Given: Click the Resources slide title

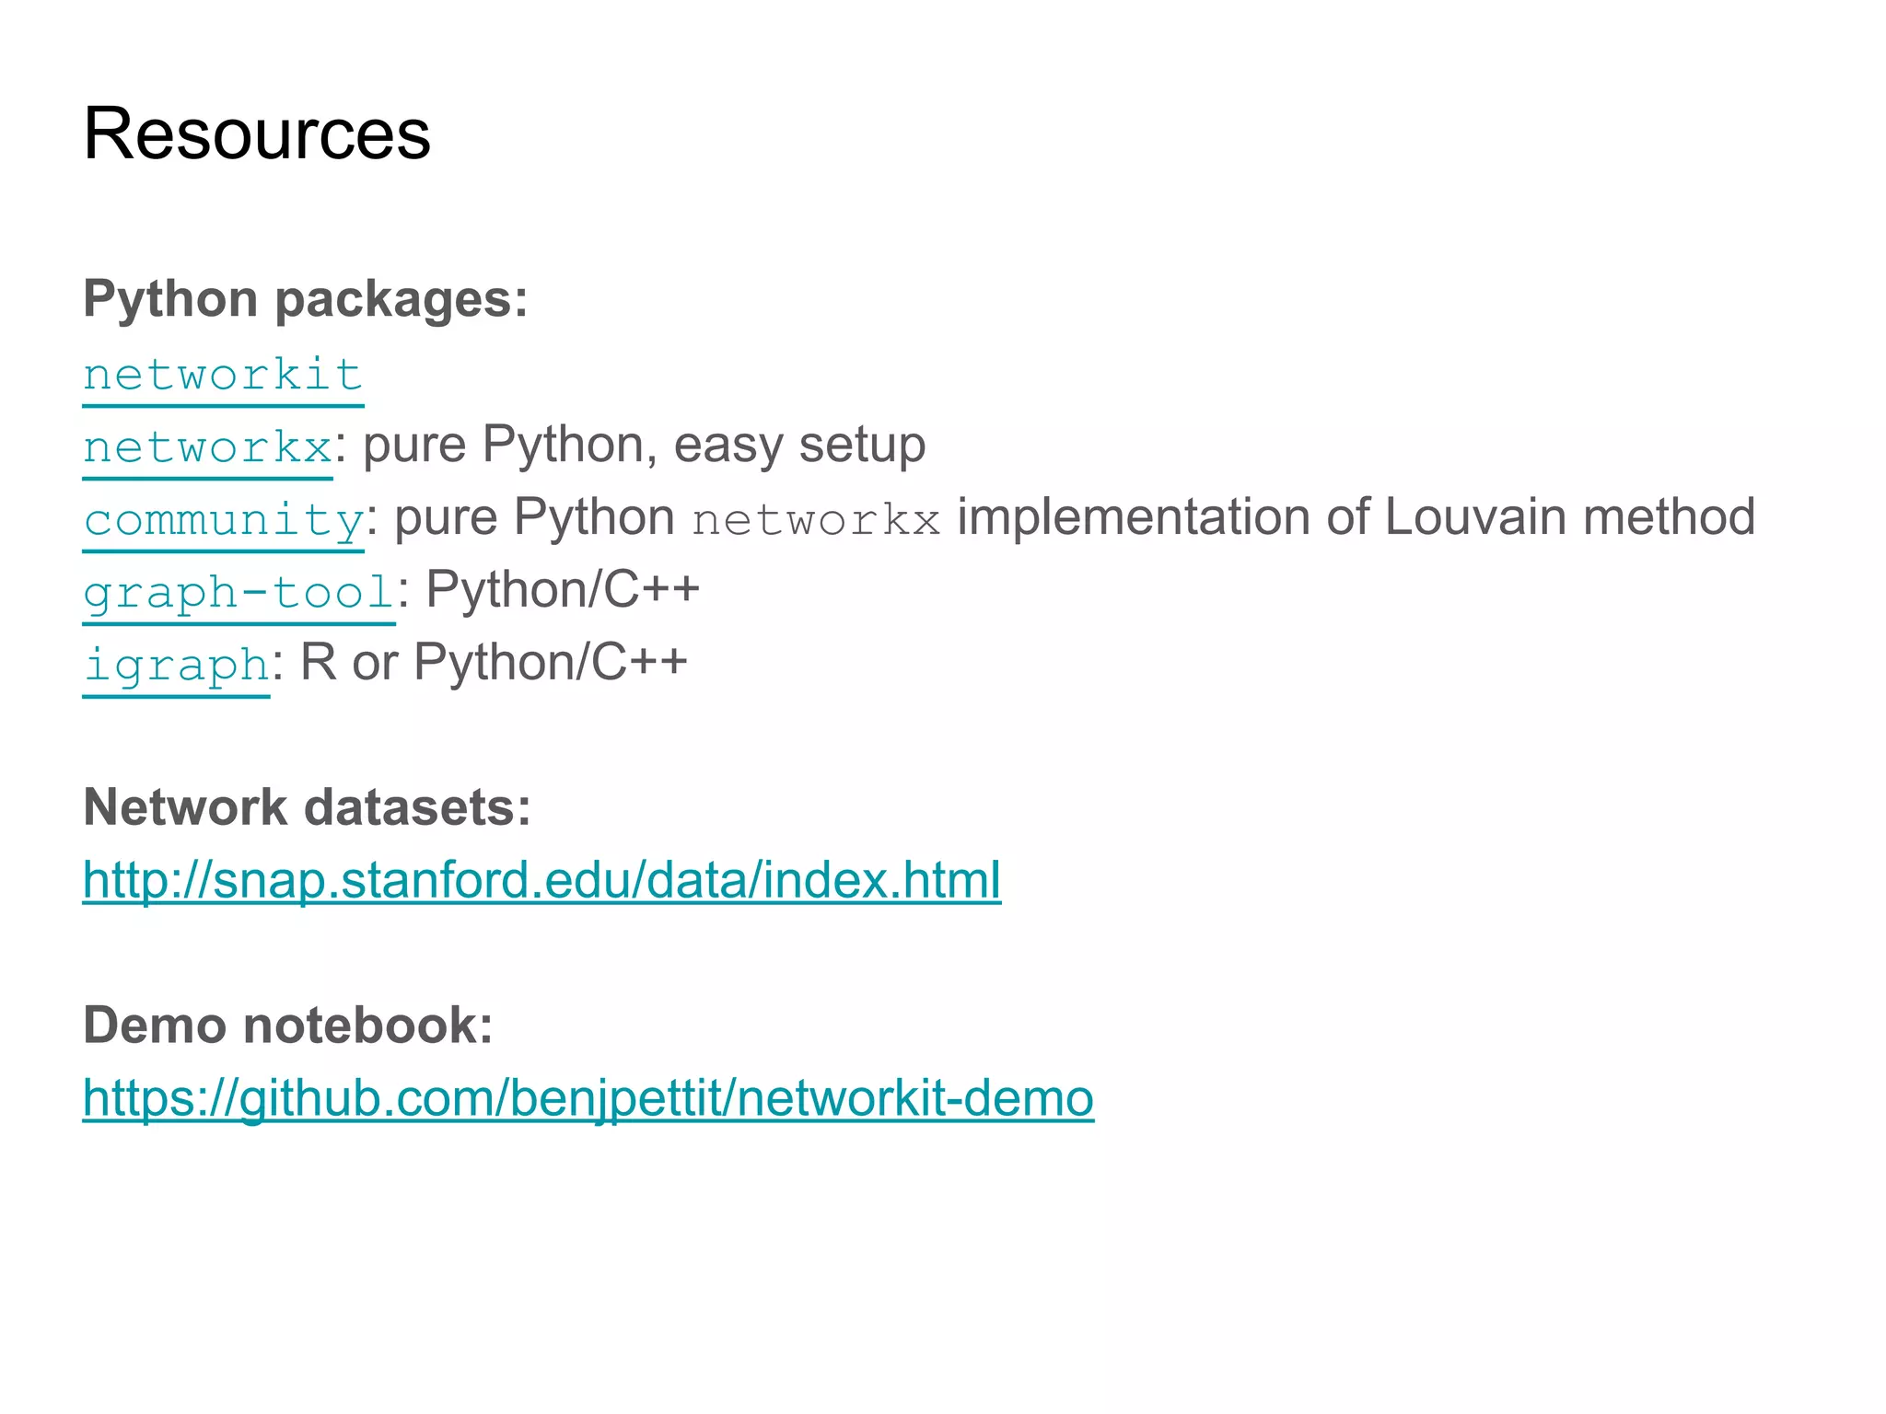Looking at the screenshot, I should [x=257, y=134].
